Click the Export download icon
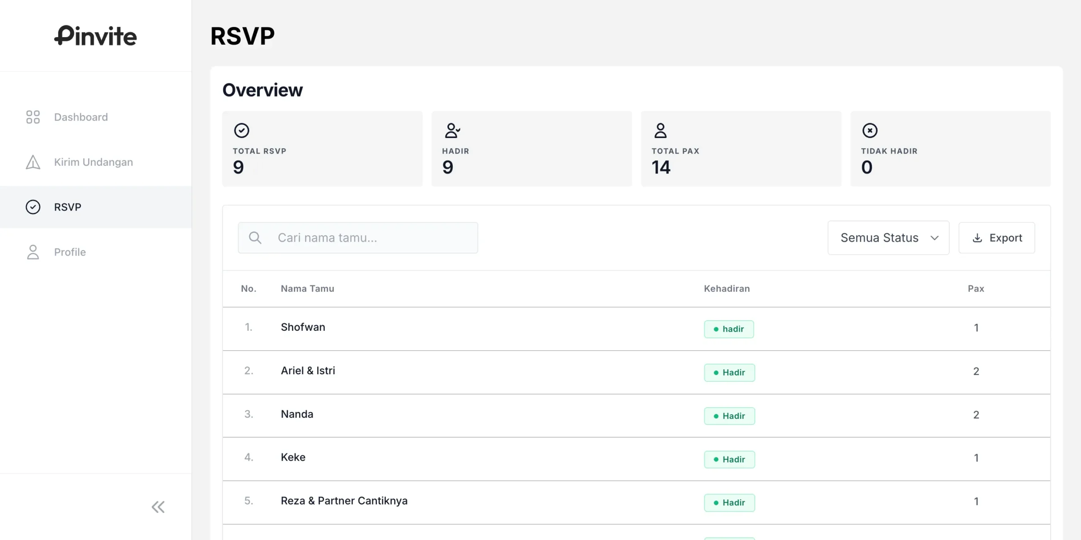 pyautogui.click(x=977, y=238)
